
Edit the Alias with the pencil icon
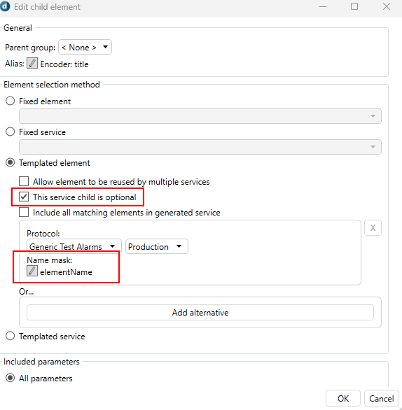pyautogui.click(x=32, y=63)
